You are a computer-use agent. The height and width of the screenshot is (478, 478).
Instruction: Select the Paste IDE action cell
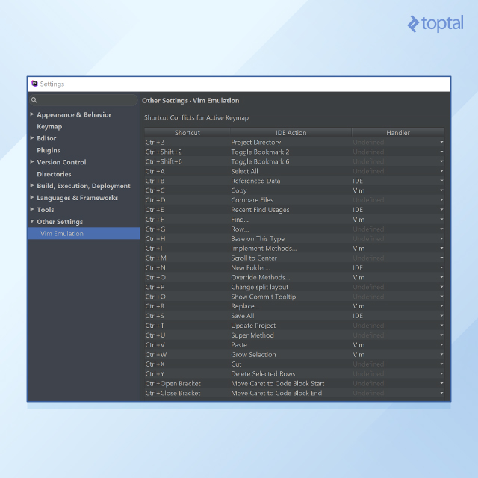(291, 345)
